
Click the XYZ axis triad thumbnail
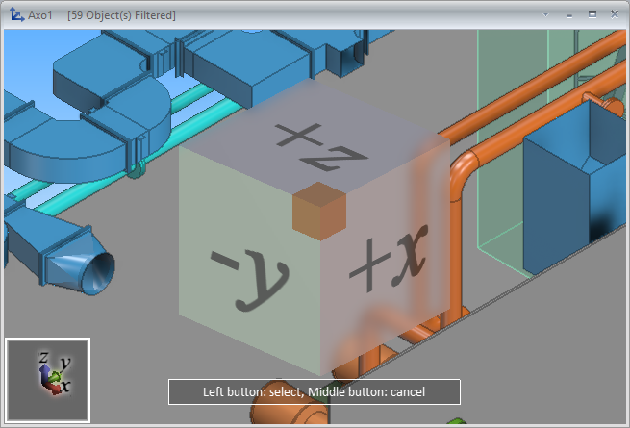coord(48,379)
